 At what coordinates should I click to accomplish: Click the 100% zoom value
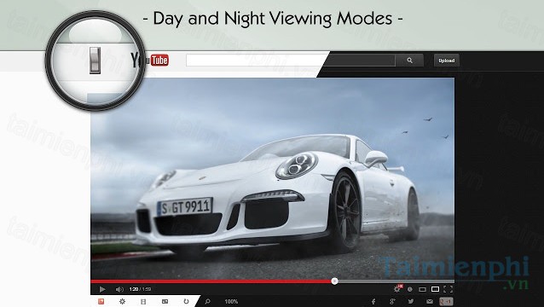231,301
